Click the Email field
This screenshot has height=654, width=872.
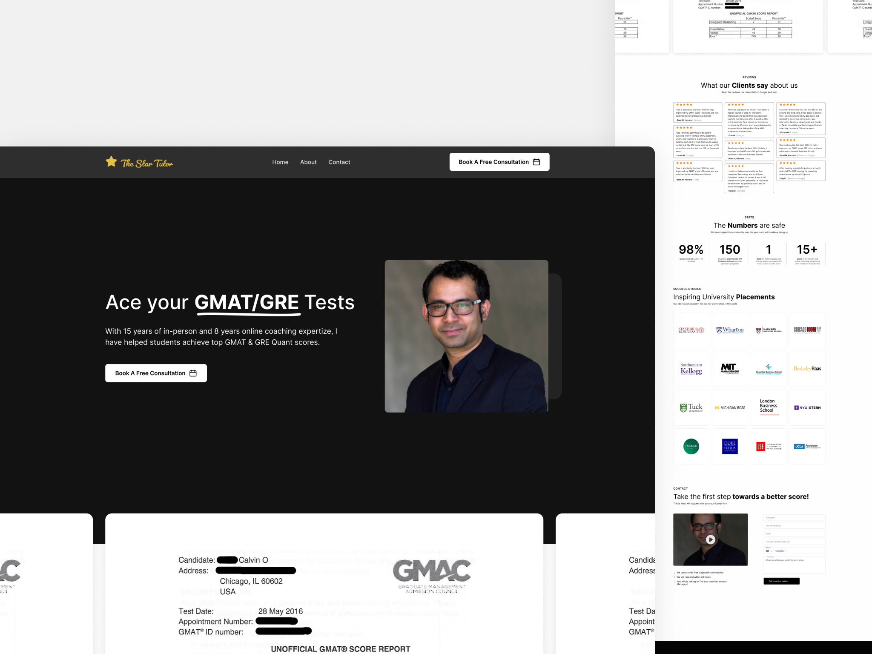(x=794, y=534)
